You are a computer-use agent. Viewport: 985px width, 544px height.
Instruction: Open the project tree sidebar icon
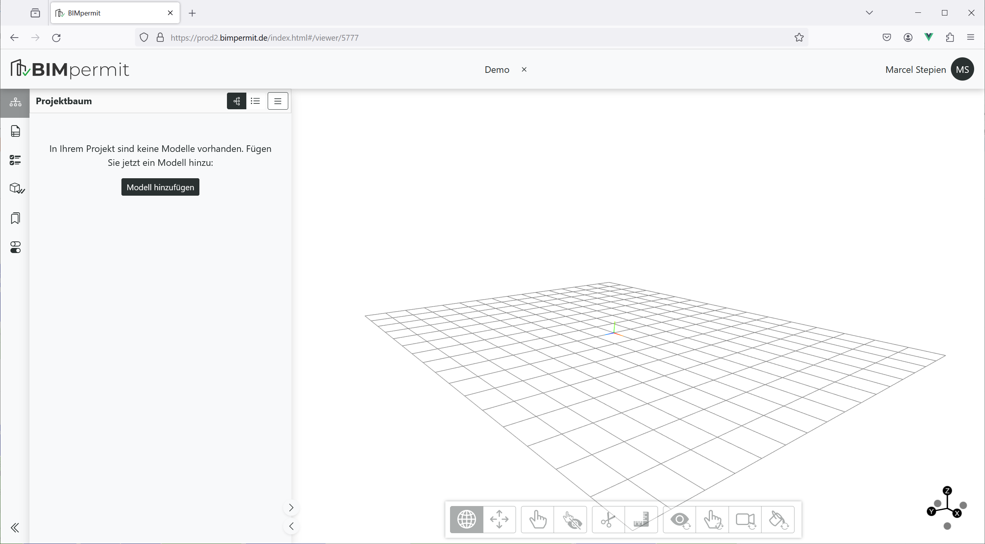coord(15,103)
